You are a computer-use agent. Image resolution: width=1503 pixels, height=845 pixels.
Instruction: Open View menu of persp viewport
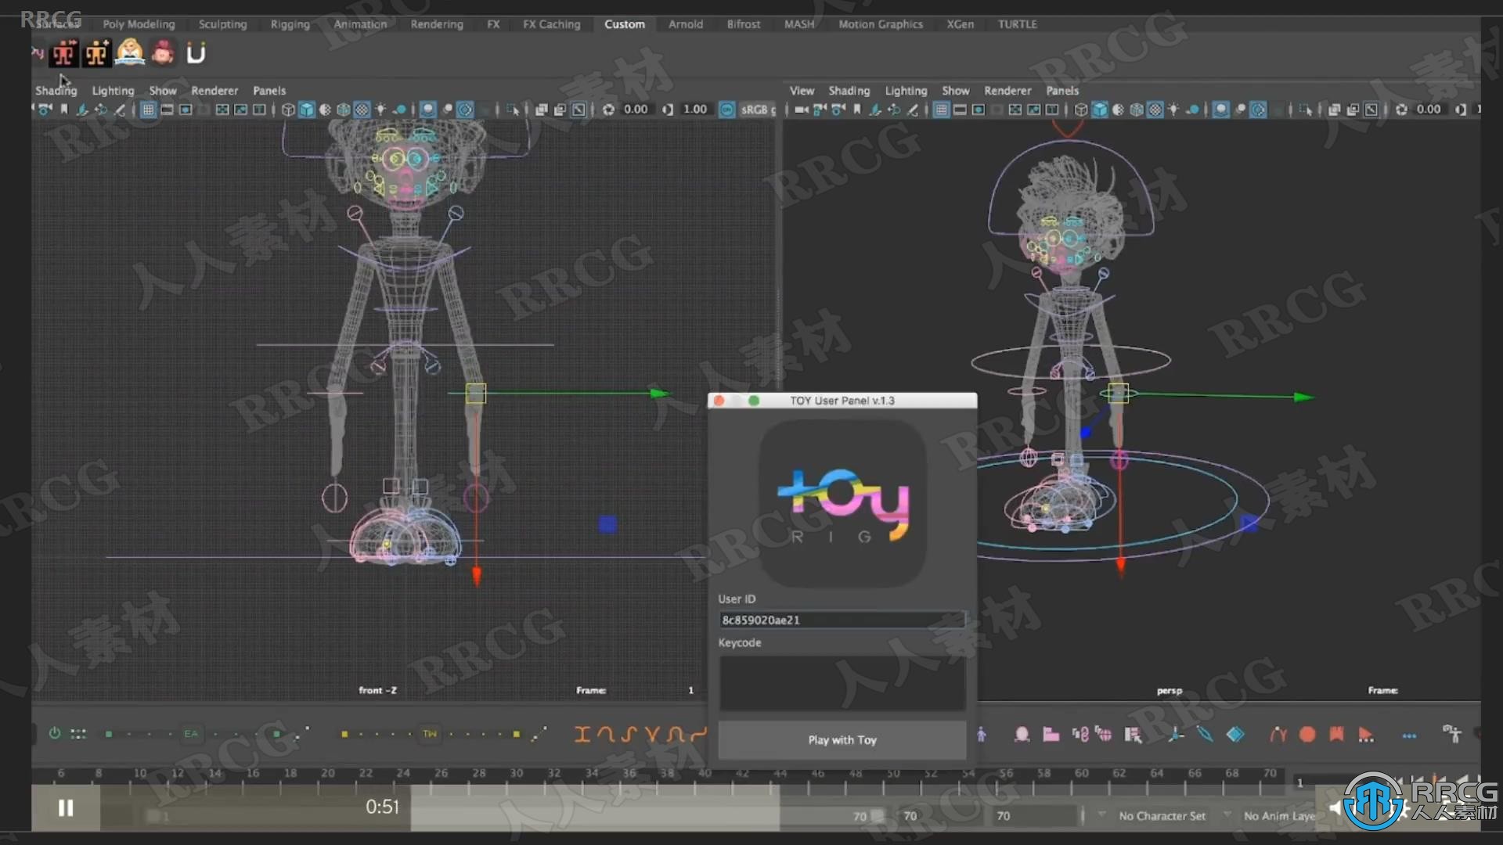click(x=802, y=90)
